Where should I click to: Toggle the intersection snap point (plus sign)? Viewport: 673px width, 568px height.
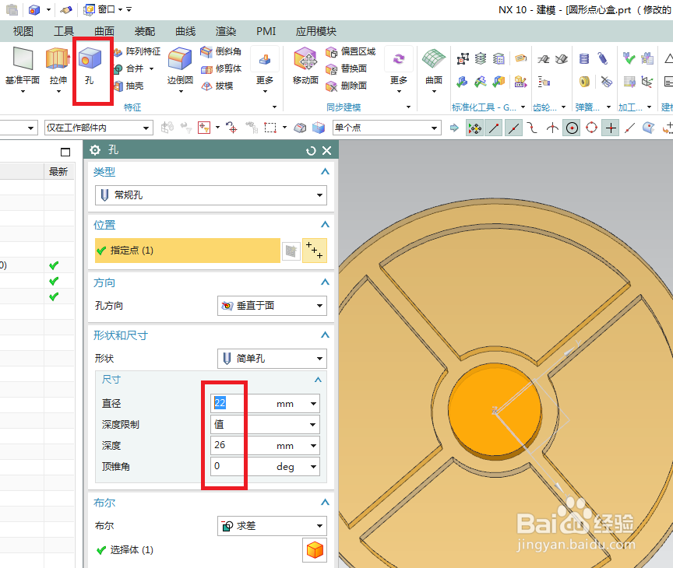tap(611, 128)
